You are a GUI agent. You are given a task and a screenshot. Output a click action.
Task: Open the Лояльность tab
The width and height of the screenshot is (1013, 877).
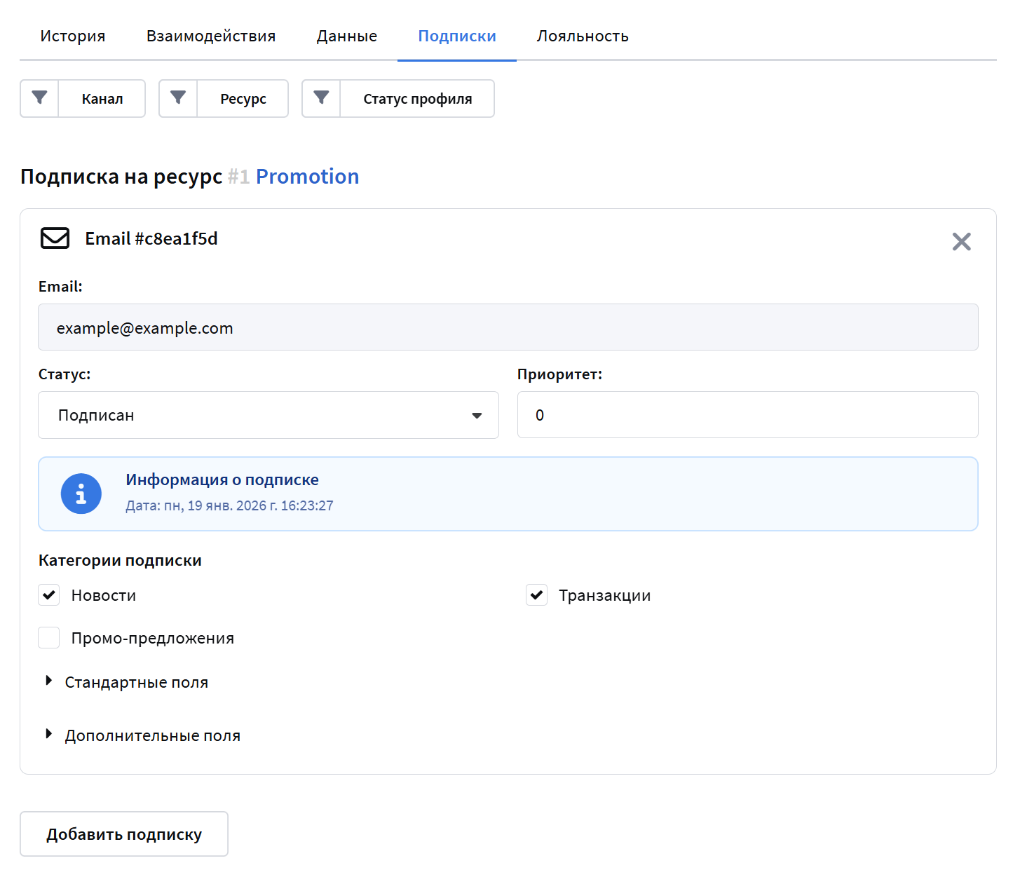point(583,36)
